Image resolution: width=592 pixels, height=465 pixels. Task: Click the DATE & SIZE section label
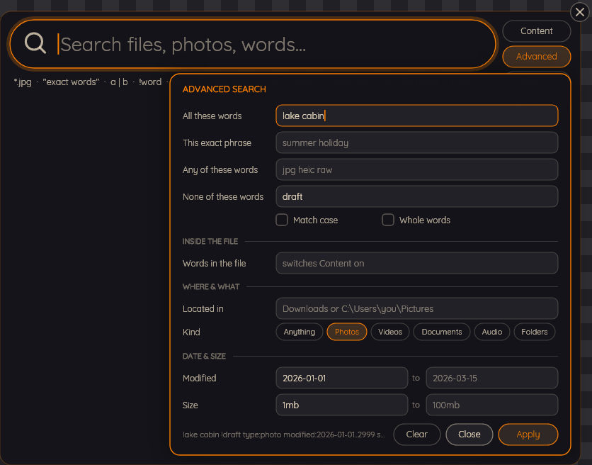[204, 357]
